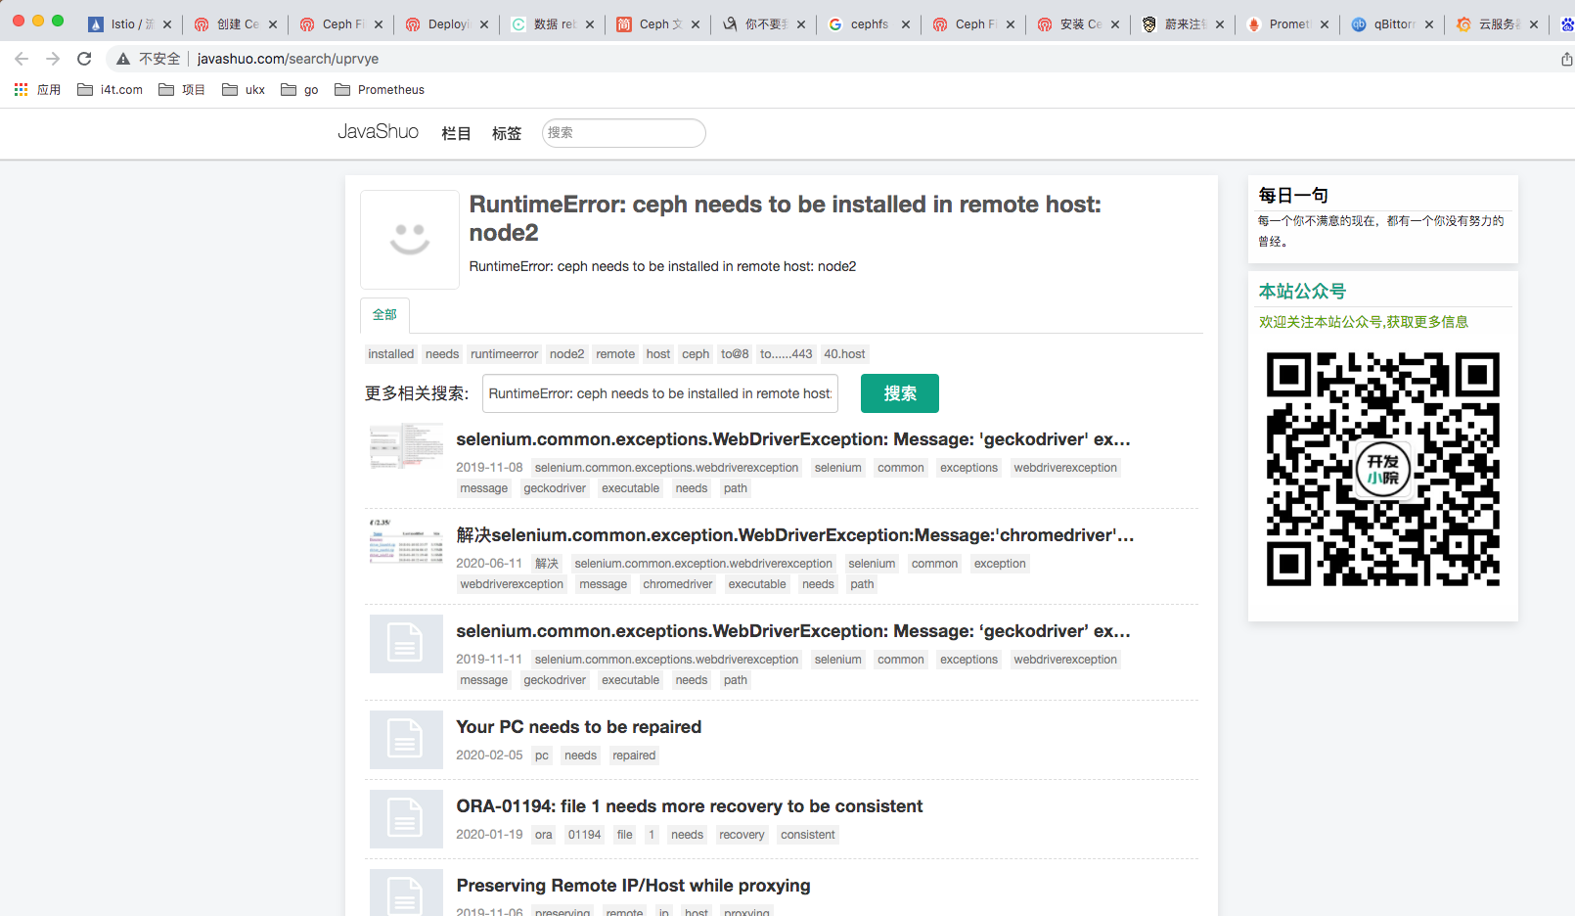The height and width of the screenshot is (916, 1575).
Task: Open first geckodriver WebDriverException result dated 2019-11-08
Action: click(x=793, y=439)
